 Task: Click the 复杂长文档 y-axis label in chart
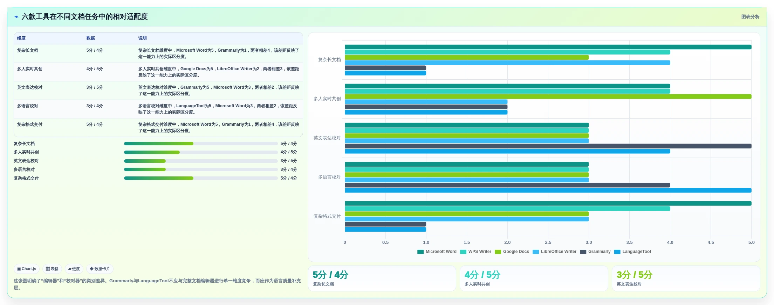click(x=329, y=60)
